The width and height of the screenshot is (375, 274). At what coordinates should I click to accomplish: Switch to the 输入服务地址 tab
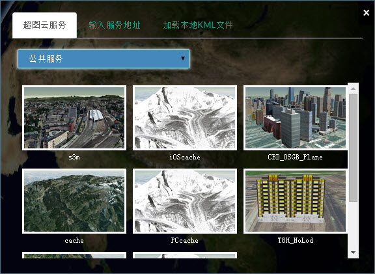coord(115,25)
